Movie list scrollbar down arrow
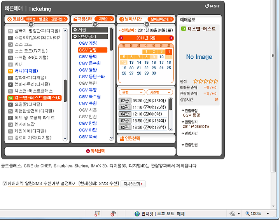 (65, 138)
